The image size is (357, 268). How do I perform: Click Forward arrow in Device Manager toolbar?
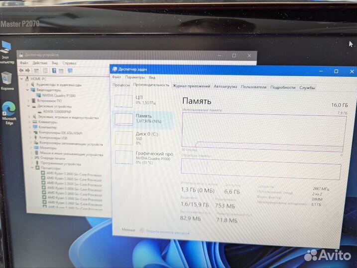tap(28, 70)
